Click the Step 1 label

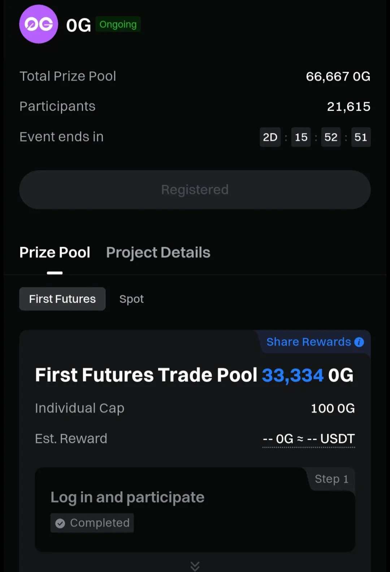click(331, 479)
